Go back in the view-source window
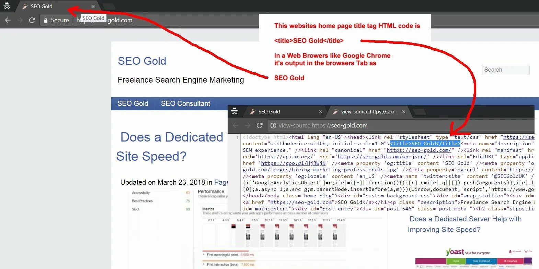Viewport: 539px width, 269px height. tap(236, 125)
